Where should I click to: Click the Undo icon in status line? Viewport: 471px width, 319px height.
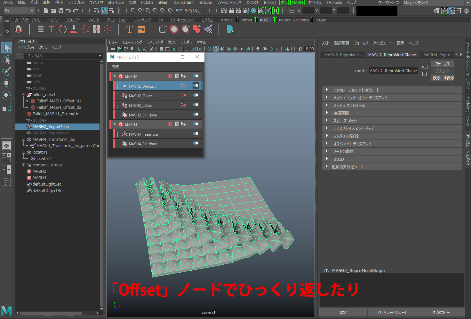point(68,11)
